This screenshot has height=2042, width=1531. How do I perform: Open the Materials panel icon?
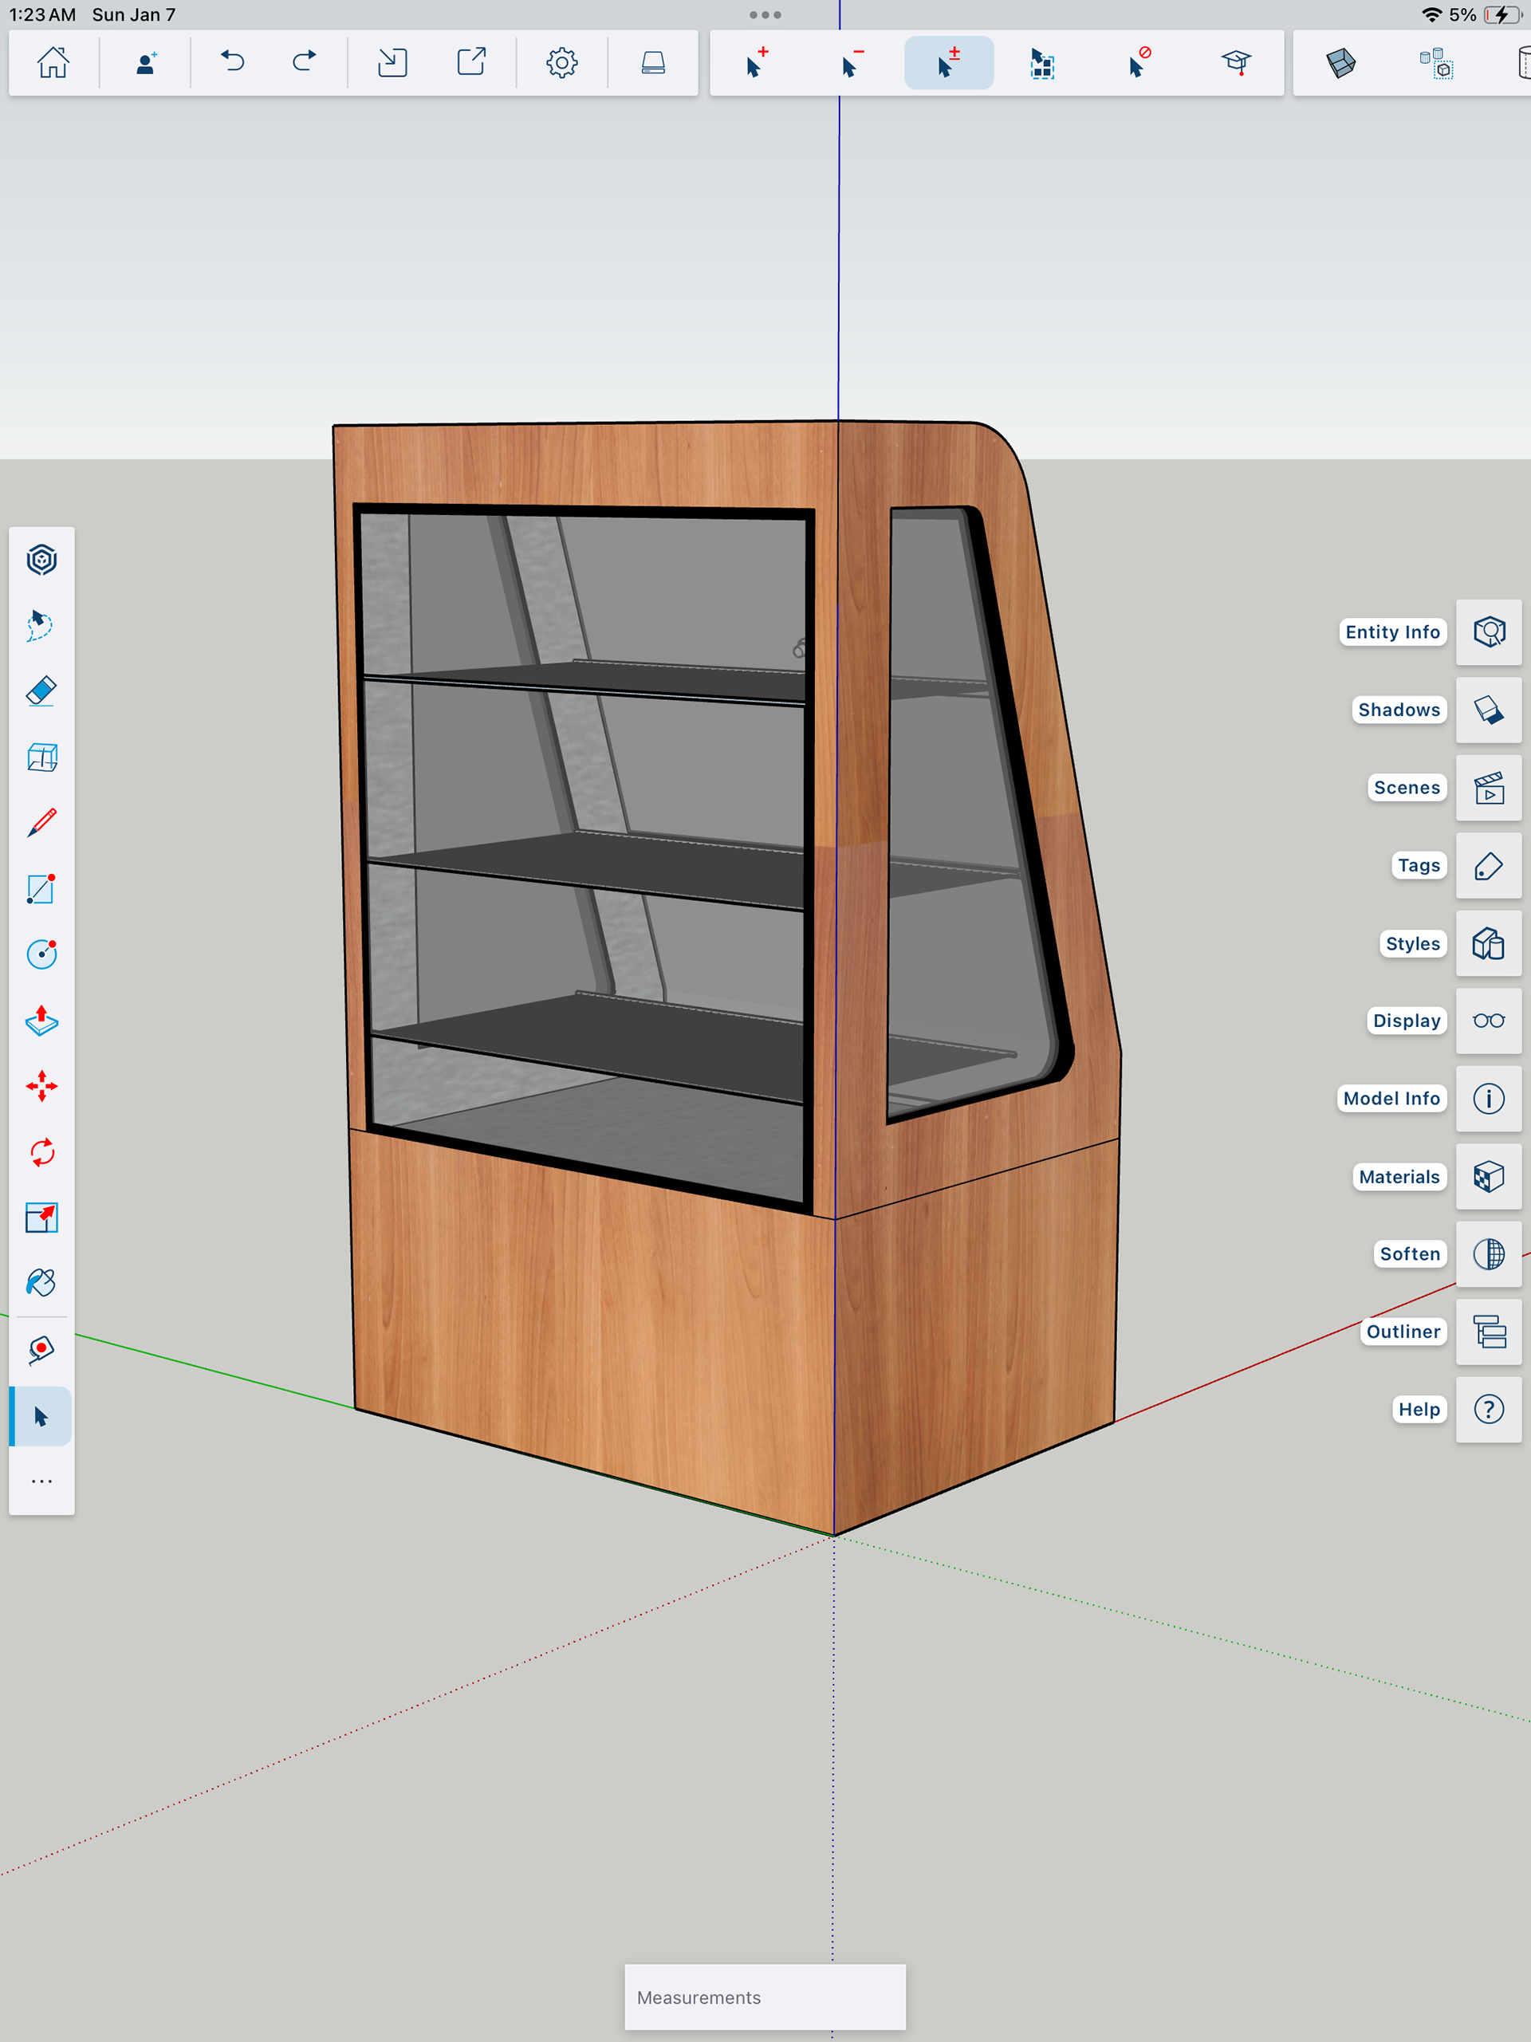[x=1488, y=1176]
